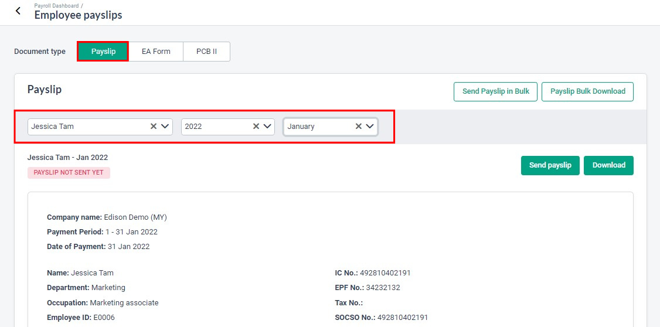Select the Payslip document type tab
This screenshot has width=660, height=327.
coord(103,52)
